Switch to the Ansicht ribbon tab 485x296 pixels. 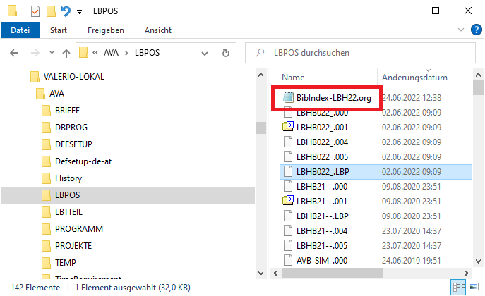[157, 30]
